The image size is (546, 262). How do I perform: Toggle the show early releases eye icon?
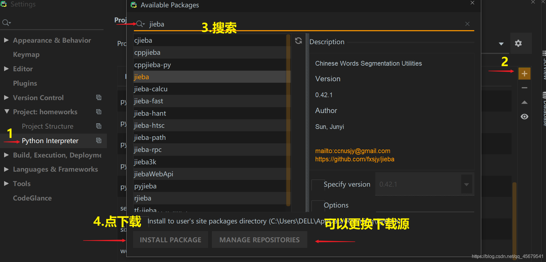click(525, 117)
